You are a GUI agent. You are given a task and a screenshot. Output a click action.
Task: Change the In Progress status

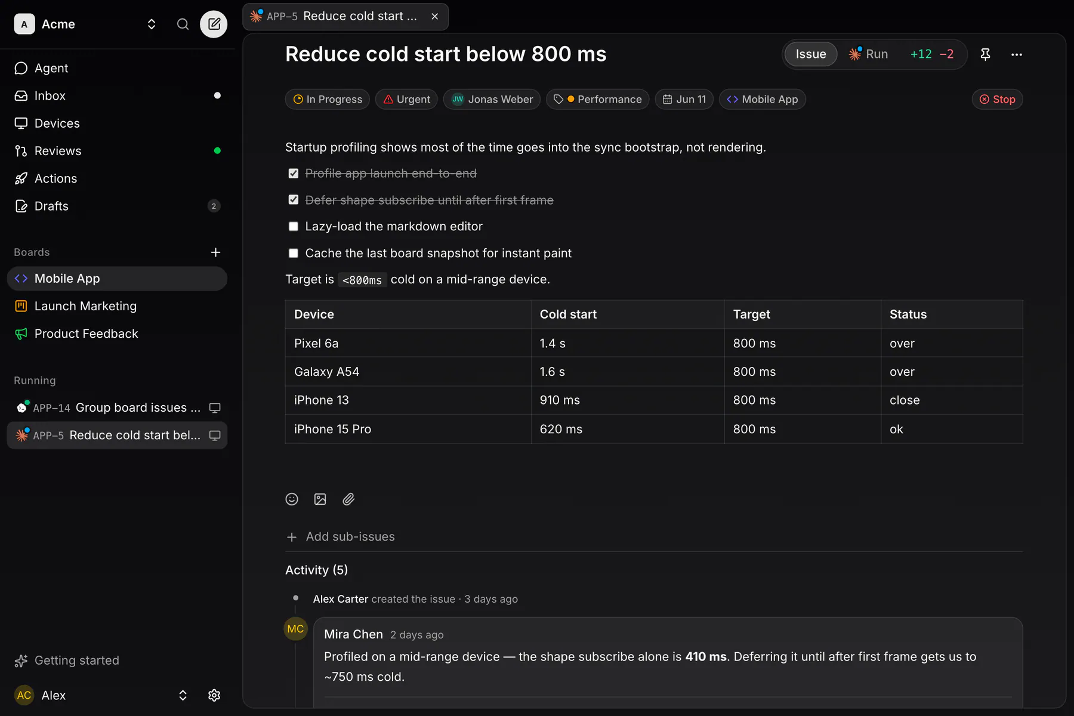tap(328, 99)
